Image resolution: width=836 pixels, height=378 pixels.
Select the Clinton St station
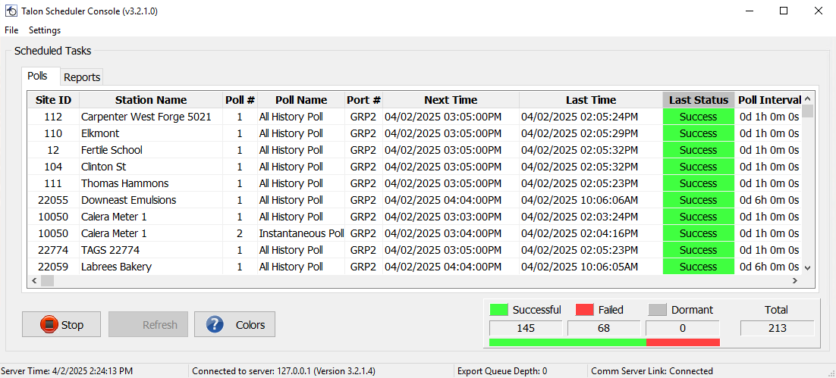point(415,167)
